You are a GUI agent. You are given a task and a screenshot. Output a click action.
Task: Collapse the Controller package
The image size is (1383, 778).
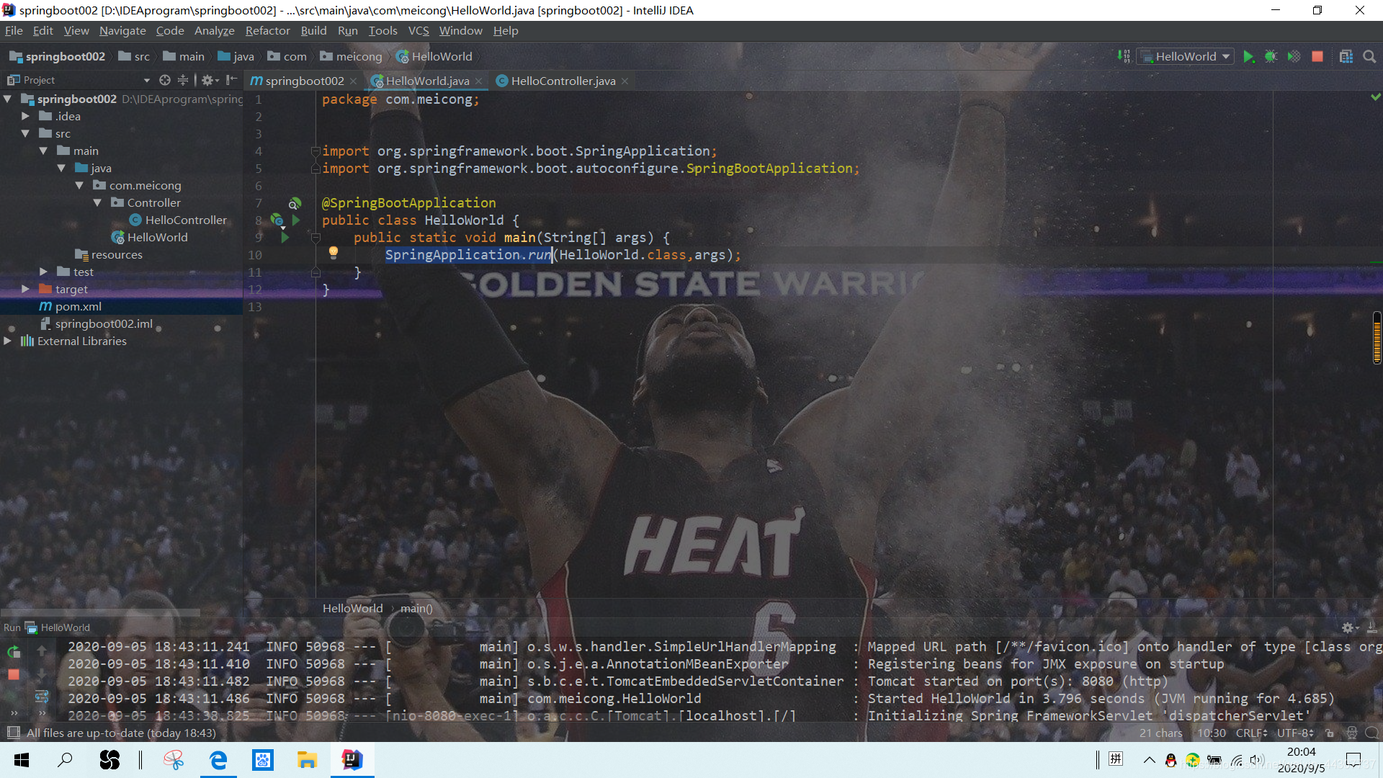pyautogui.click(x=98, y=202)
